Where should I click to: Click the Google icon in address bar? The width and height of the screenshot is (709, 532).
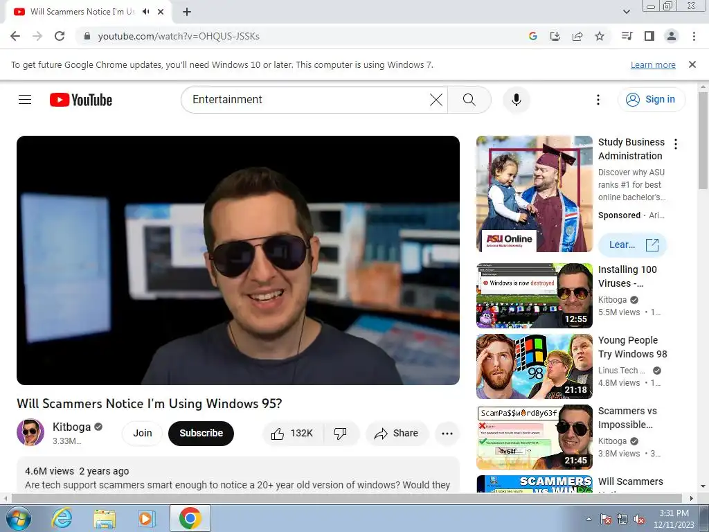coord(532,36)
